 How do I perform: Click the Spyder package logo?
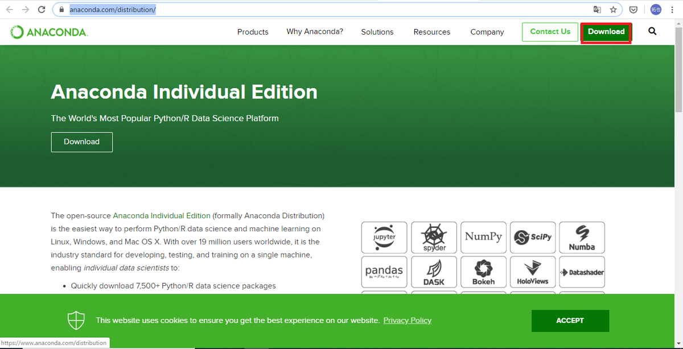click(434, 238)
